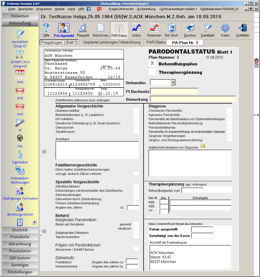
Task: Open the Limbus chart tool
Action: click(137, 30)
